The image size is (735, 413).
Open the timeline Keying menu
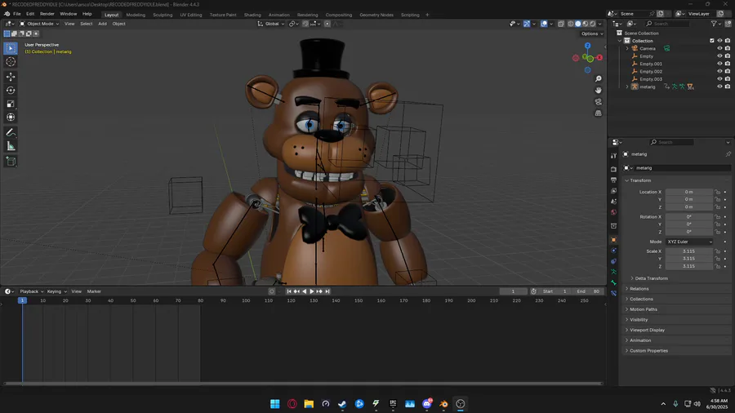[x=56, y=291]
